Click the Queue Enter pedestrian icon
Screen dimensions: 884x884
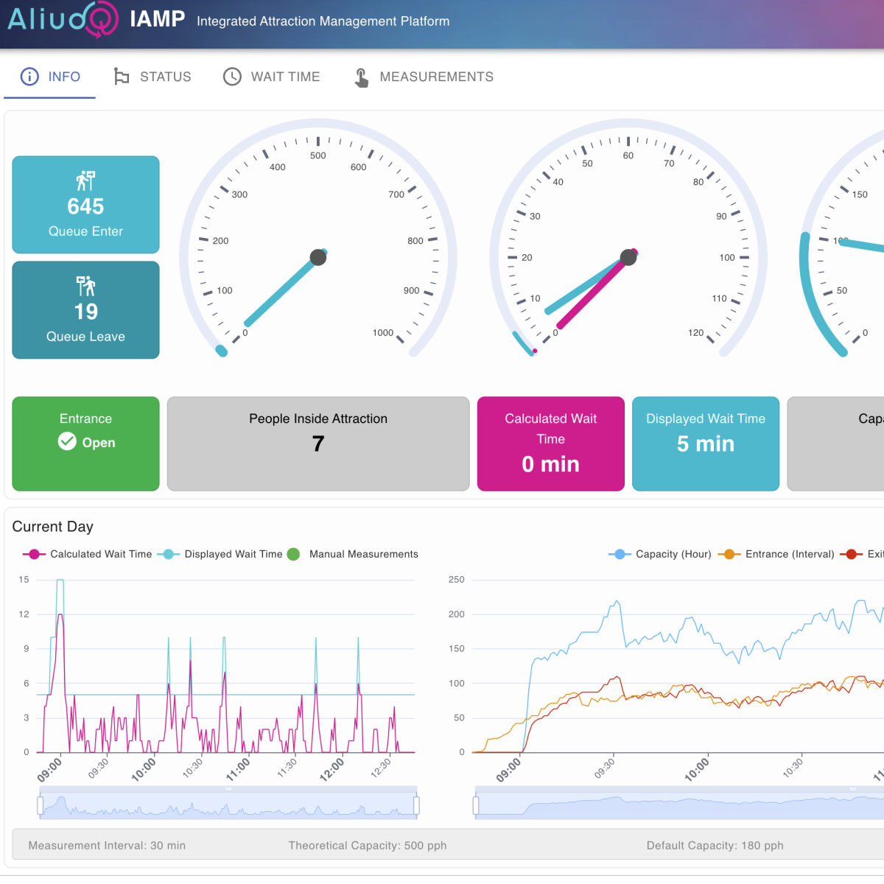click(x=85, y=179)
